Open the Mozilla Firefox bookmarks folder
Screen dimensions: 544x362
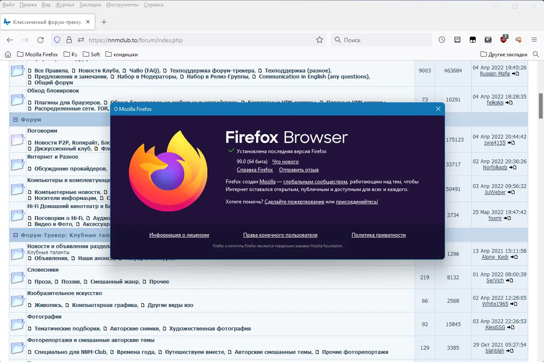(x=38, y=54)
